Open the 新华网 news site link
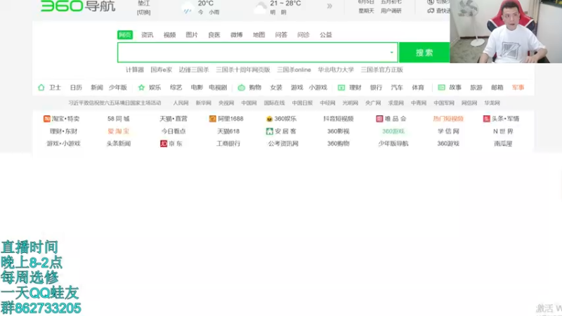This screenshot has height=316, width=562. (203, 103)
